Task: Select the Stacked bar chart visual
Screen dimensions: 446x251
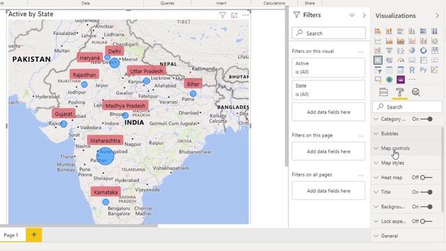Action: coord(378,31)
